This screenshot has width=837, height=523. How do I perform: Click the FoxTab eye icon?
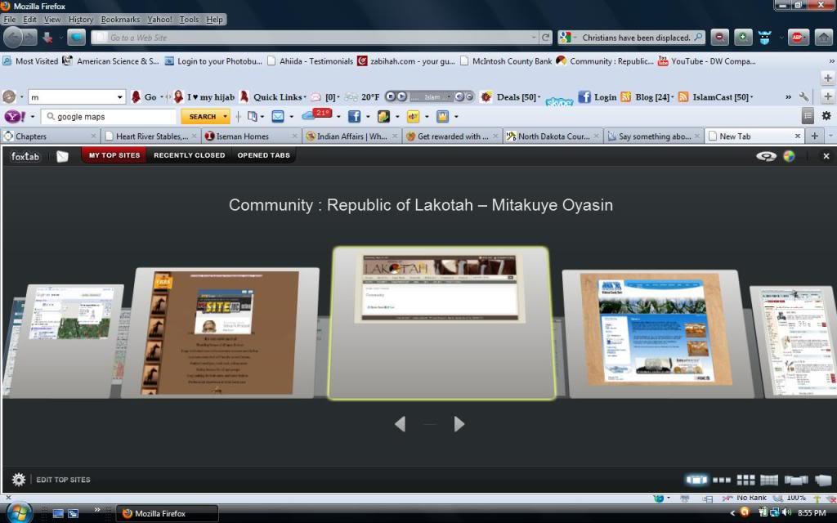tap(766, 156)
